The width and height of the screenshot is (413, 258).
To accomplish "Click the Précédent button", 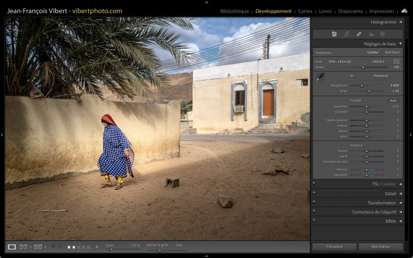I will pos(334,247).
